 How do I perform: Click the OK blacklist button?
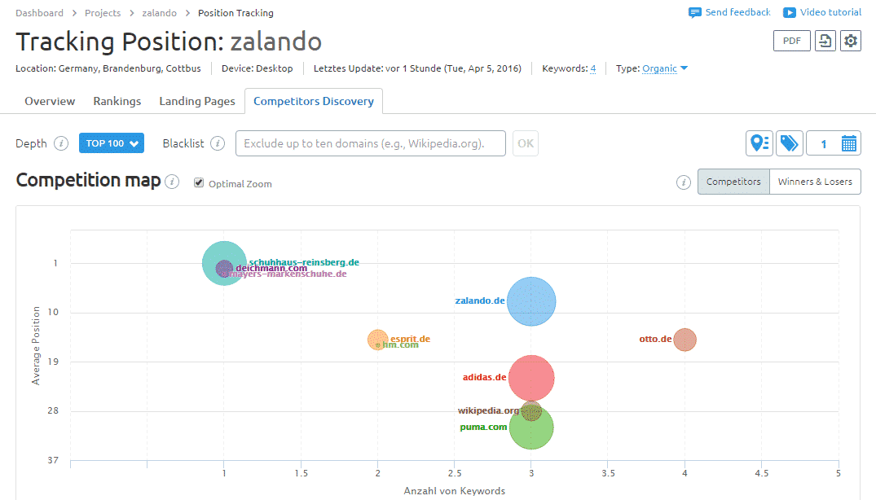(525, 143)
